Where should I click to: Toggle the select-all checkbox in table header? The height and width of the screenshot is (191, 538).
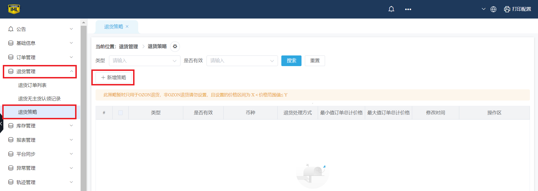click(120, 113)
